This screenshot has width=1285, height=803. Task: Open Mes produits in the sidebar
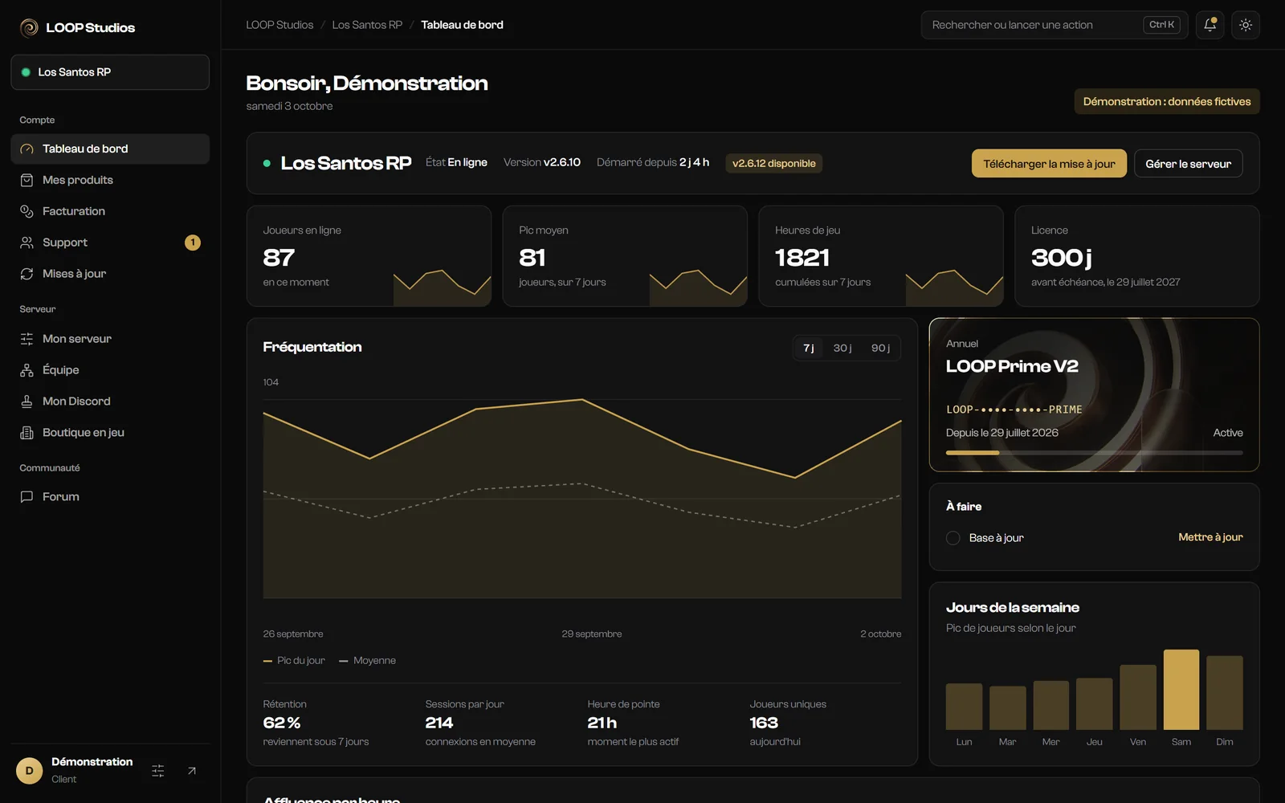tap(110, 181)
